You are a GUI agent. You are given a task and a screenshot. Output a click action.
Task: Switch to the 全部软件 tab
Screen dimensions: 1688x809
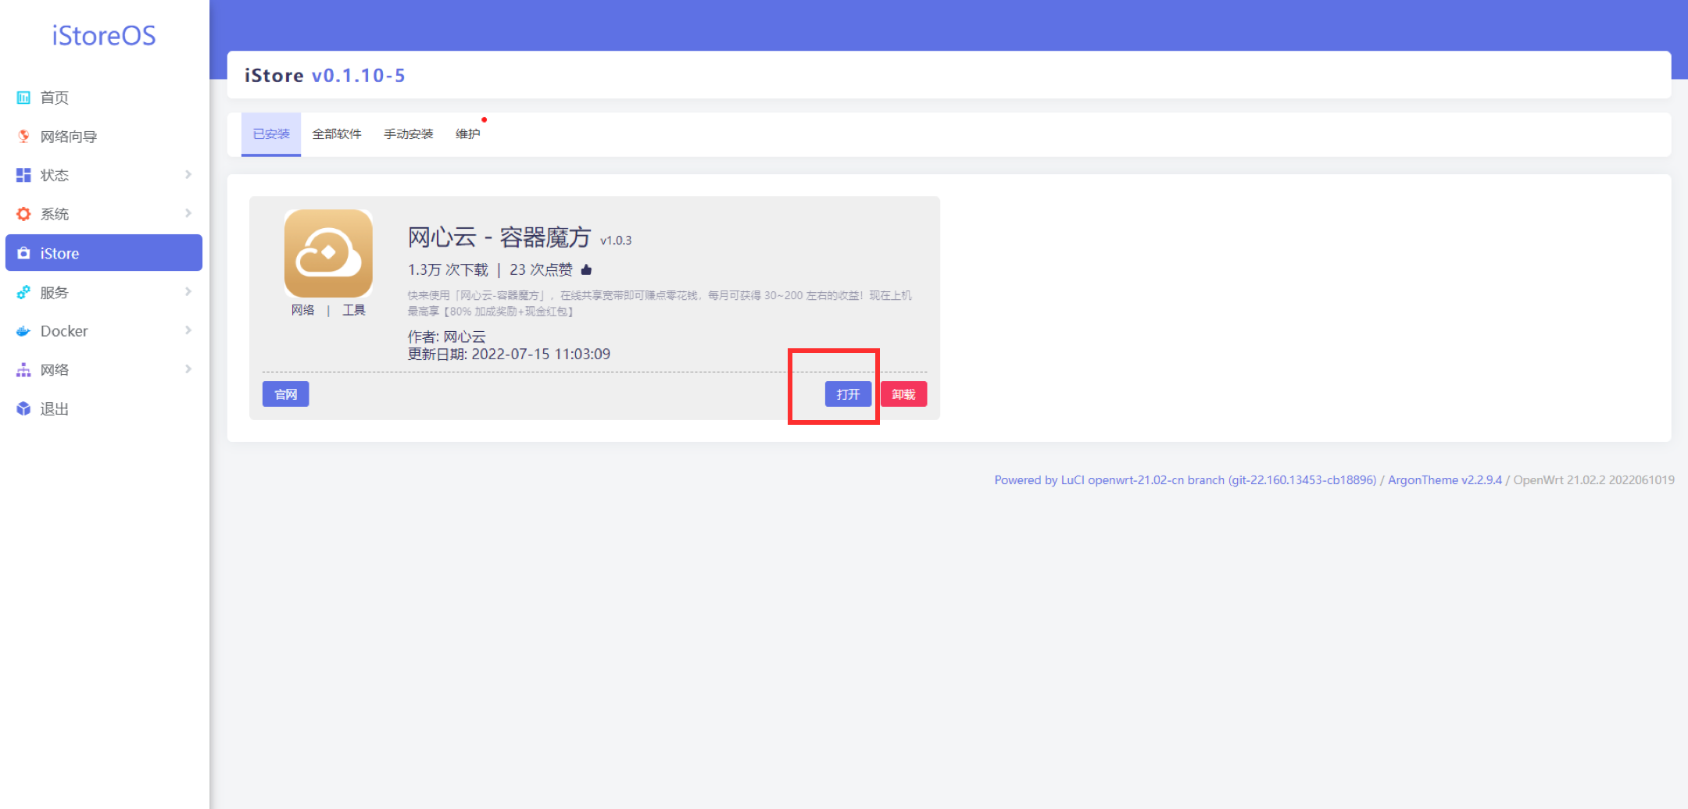[337, 134]
